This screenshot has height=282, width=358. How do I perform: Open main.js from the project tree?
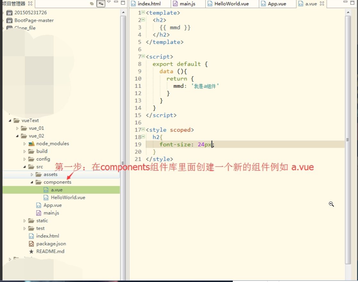pyautogui.click(x=51, y=213)
